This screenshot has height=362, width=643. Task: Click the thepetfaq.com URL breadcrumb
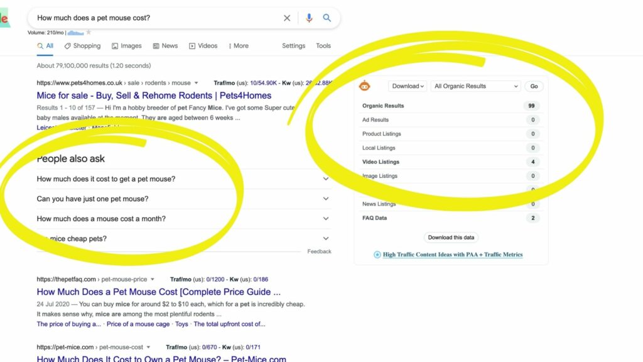point(92,280)
